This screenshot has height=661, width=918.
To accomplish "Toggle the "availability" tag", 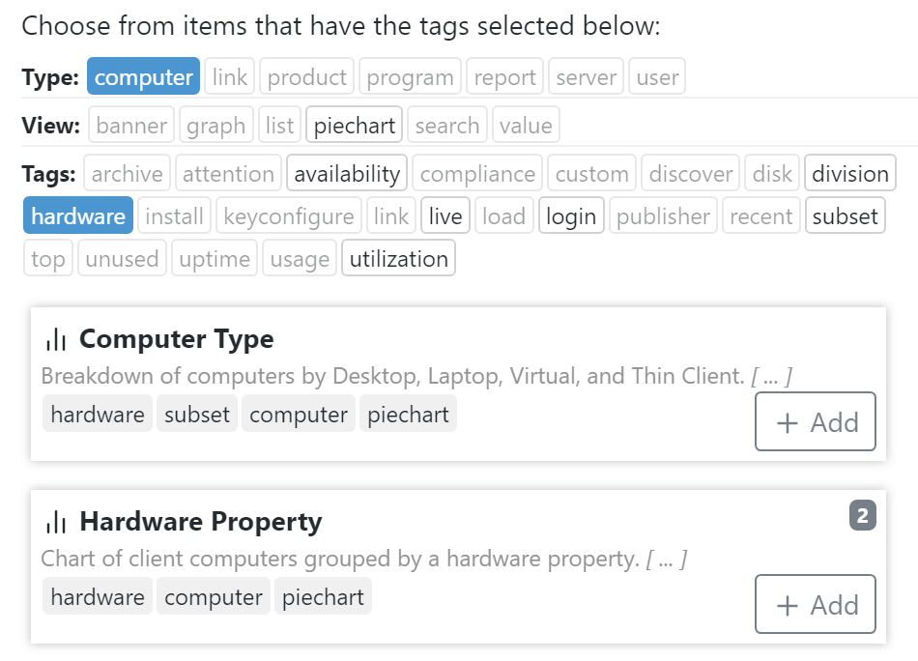I will pos(347,172).
